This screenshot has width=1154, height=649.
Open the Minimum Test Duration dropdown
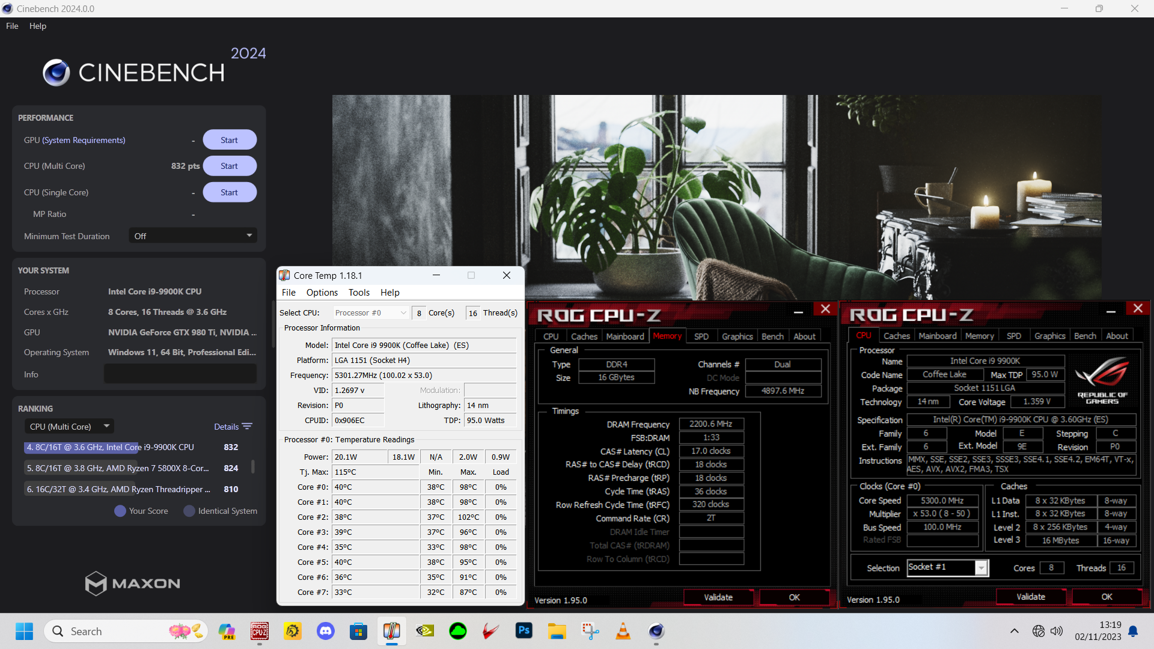(x=193, y=236)
